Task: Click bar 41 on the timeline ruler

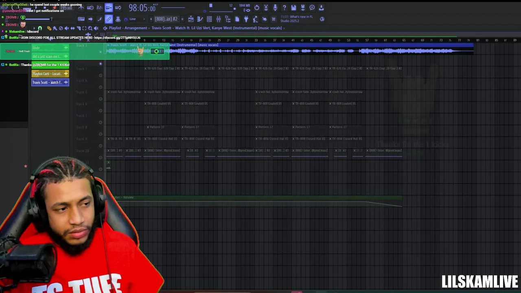Action: point(293,40)
